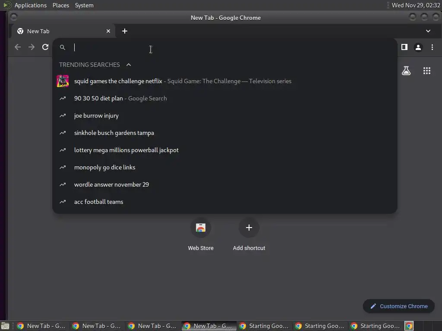Screen dimensions: 442x331
Task: Switch to last Starting Goo... taskbar window
Action: (x=375, y=326)
